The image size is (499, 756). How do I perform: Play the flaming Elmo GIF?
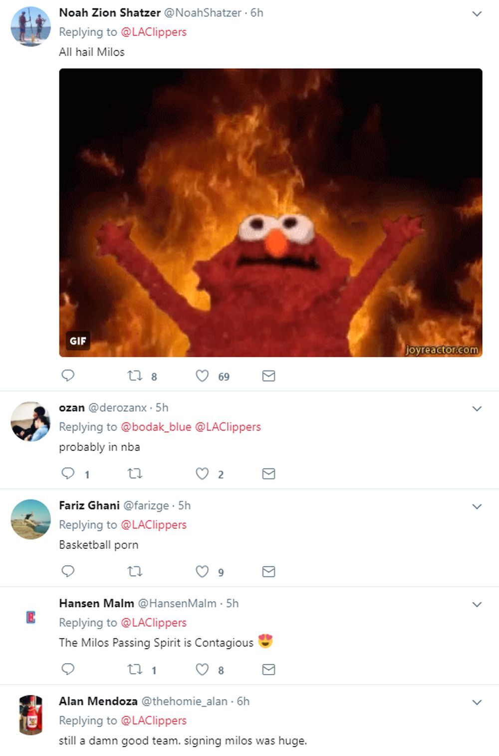[x=270, y=212]
